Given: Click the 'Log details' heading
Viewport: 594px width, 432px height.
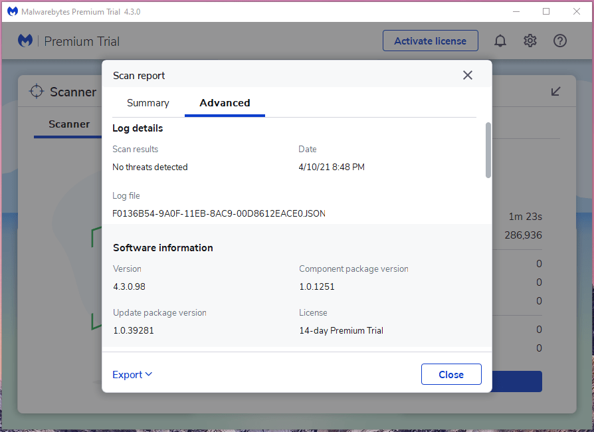Looking at the screenshot, I should [138, 128].
